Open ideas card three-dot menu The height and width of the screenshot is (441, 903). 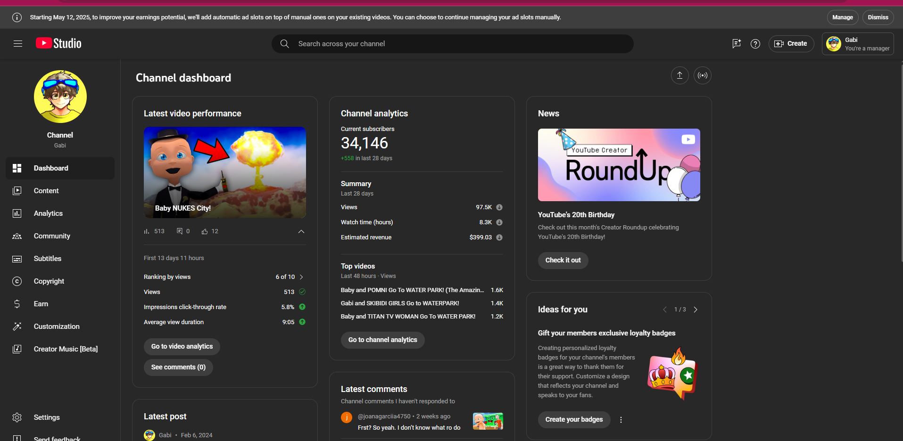621,420
